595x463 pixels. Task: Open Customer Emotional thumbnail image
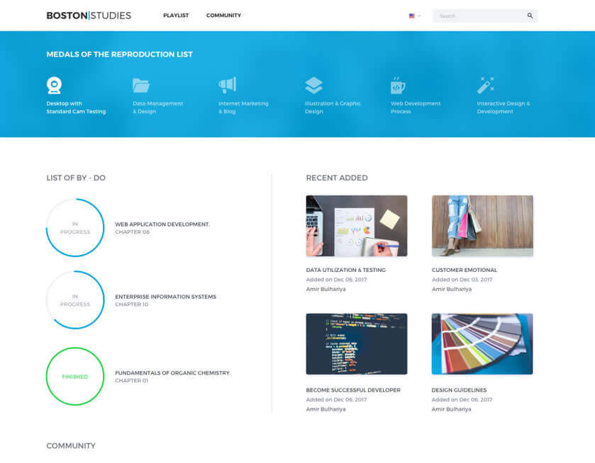482,226
